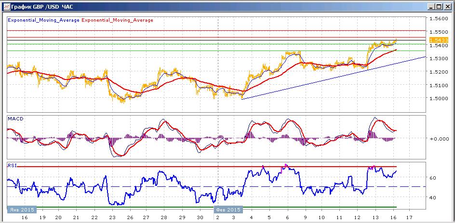Click the Янв 2015 month marker
455x223 pixels.
tap(22, 210)
